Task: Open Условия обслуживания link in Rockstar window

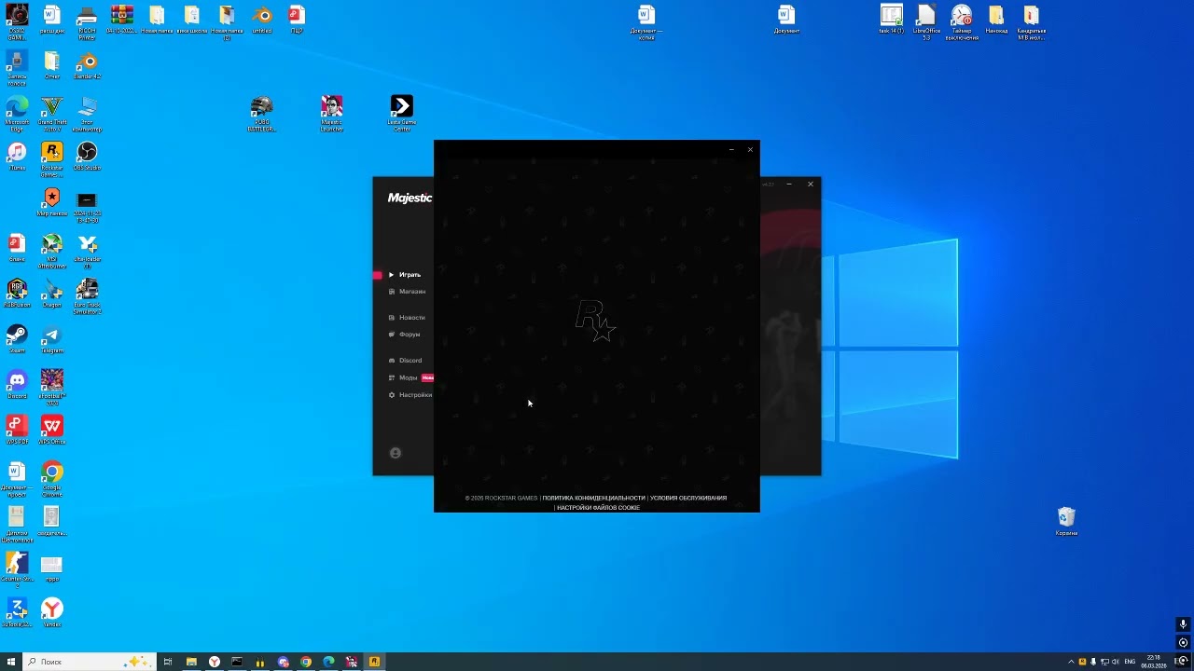Action: pos(688,498)
